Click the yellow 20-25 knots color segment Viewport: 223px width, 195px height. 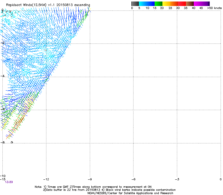point(166,4)
